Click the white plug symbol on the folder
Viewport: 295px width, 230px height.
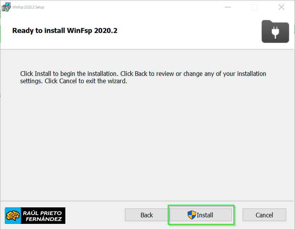pyautogui.click(x=275, y=33)
